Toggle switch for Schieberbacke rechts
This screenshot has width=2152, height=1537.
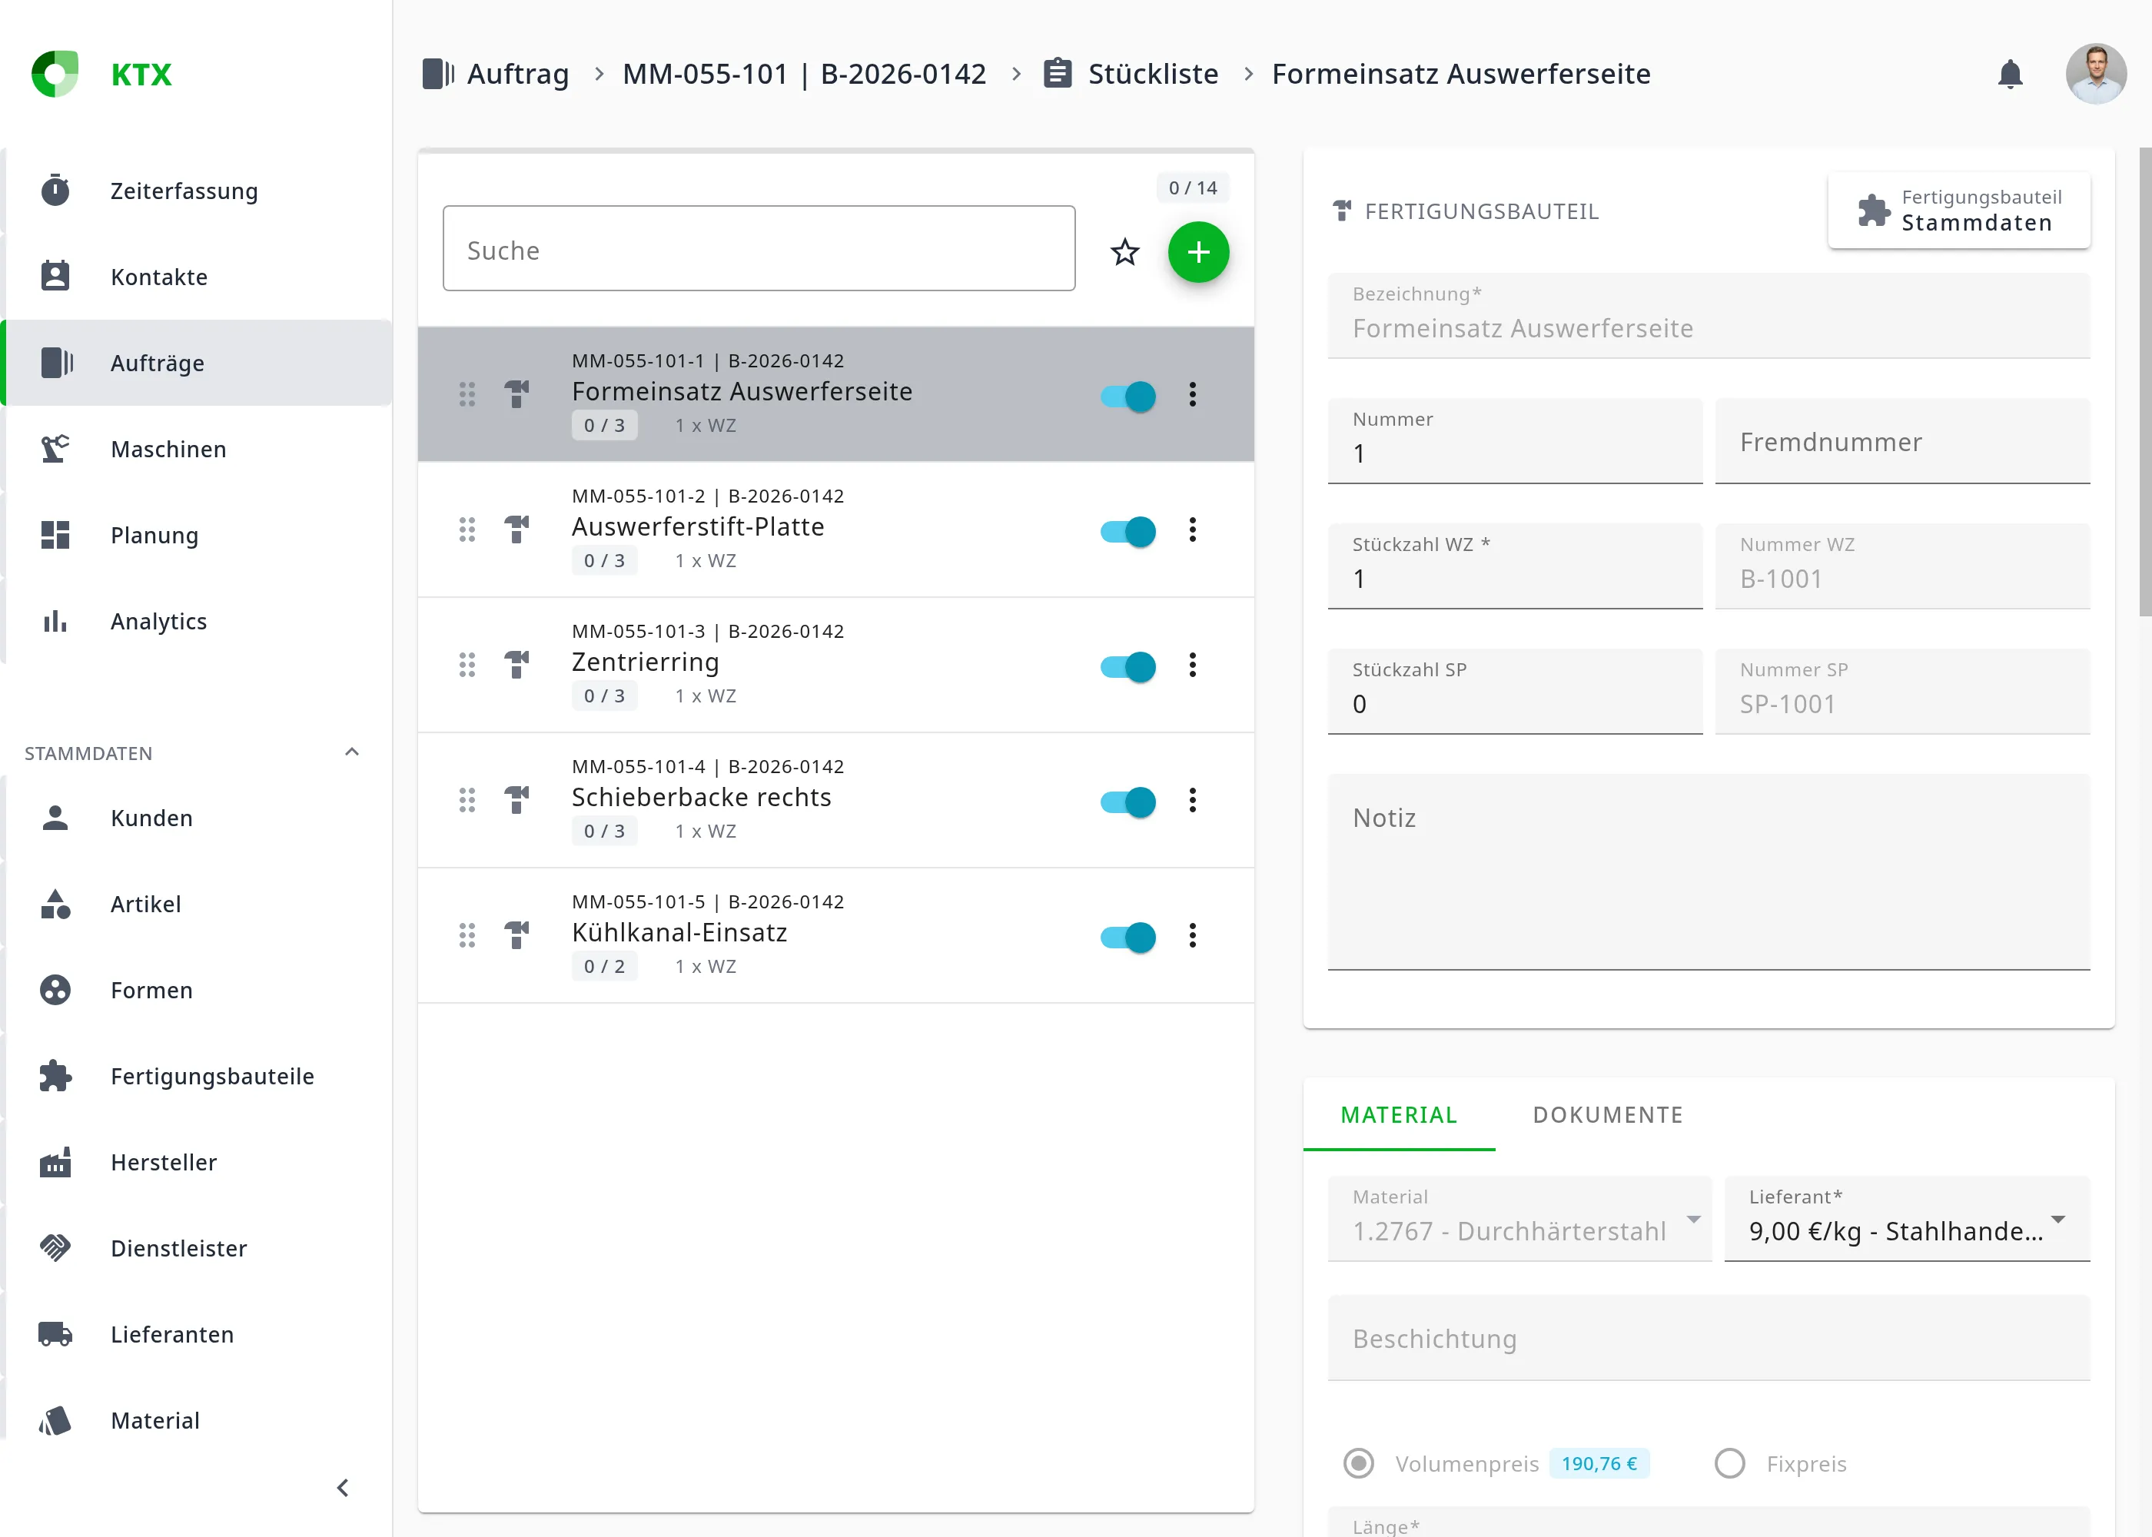coord(1128,802)
